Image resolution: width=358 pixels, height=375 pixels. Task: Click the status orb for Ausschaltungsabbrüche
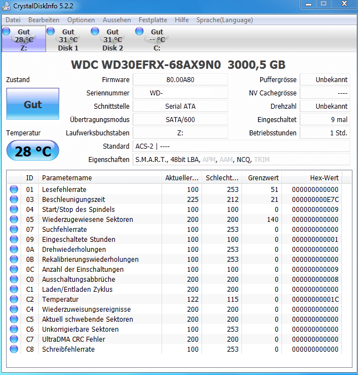pos(14,279)
